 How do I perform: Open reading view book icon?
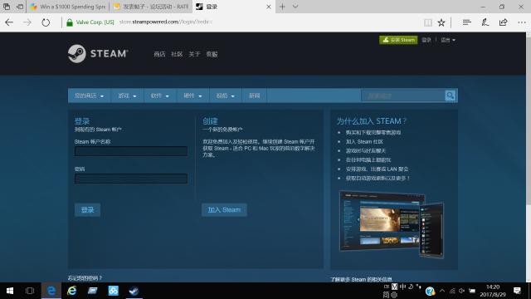[x=428, y=22]
